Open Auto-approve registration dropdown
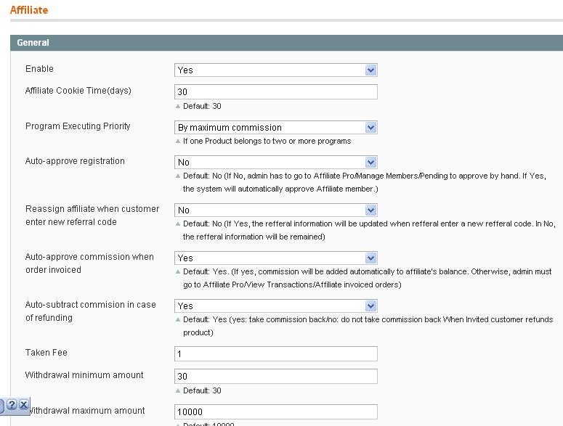563x426 pixels. coord(276,162)
